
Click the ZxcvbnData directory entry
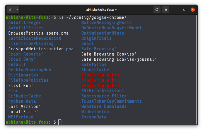point(94,117)
